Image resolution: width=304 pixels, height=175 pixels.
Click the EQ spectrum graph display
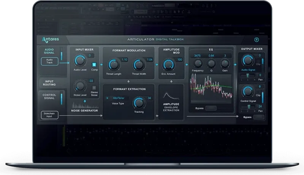click(211, 88)
